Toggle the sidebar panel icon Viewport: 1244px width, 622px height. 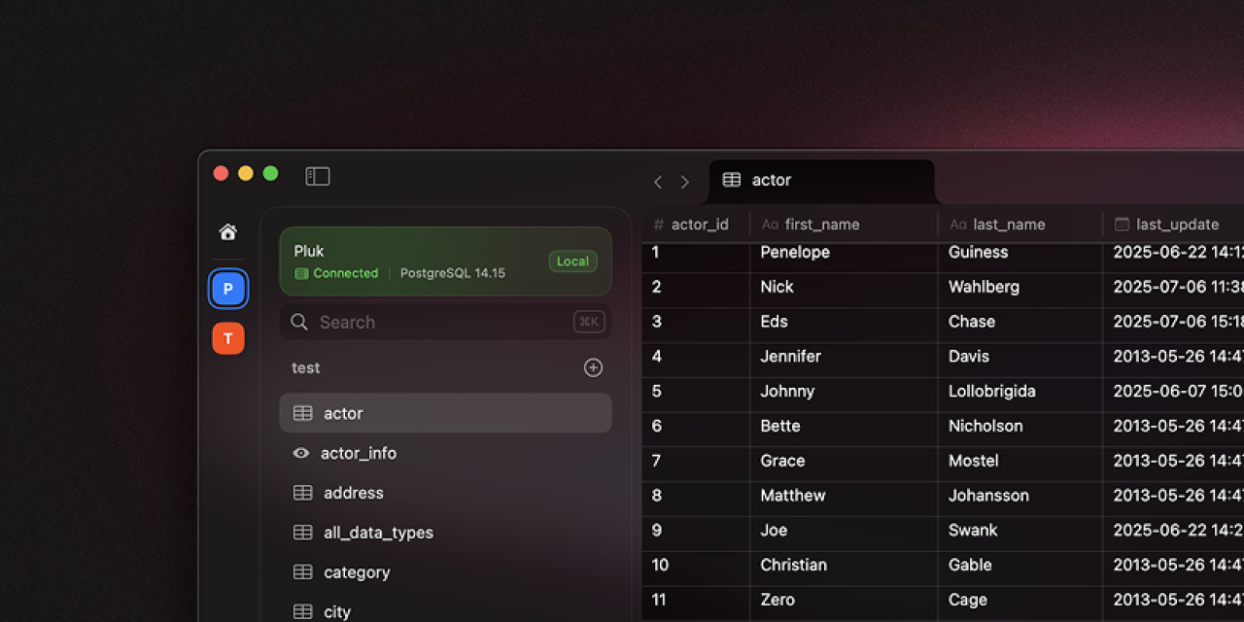tap(318, 176)
